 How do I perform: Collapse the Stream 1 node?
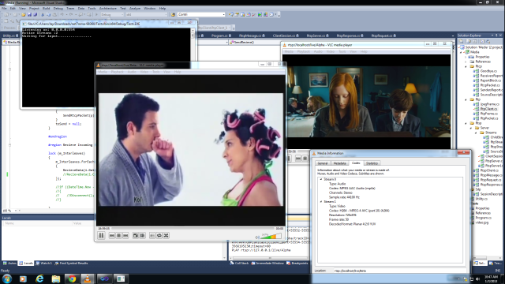[321, 202]
